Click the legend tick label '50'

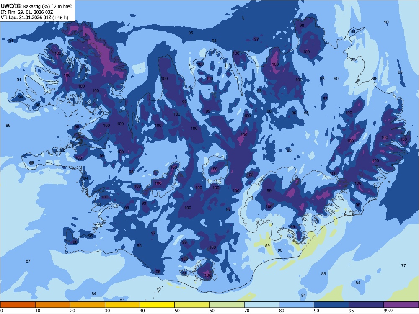pos(177,311)
